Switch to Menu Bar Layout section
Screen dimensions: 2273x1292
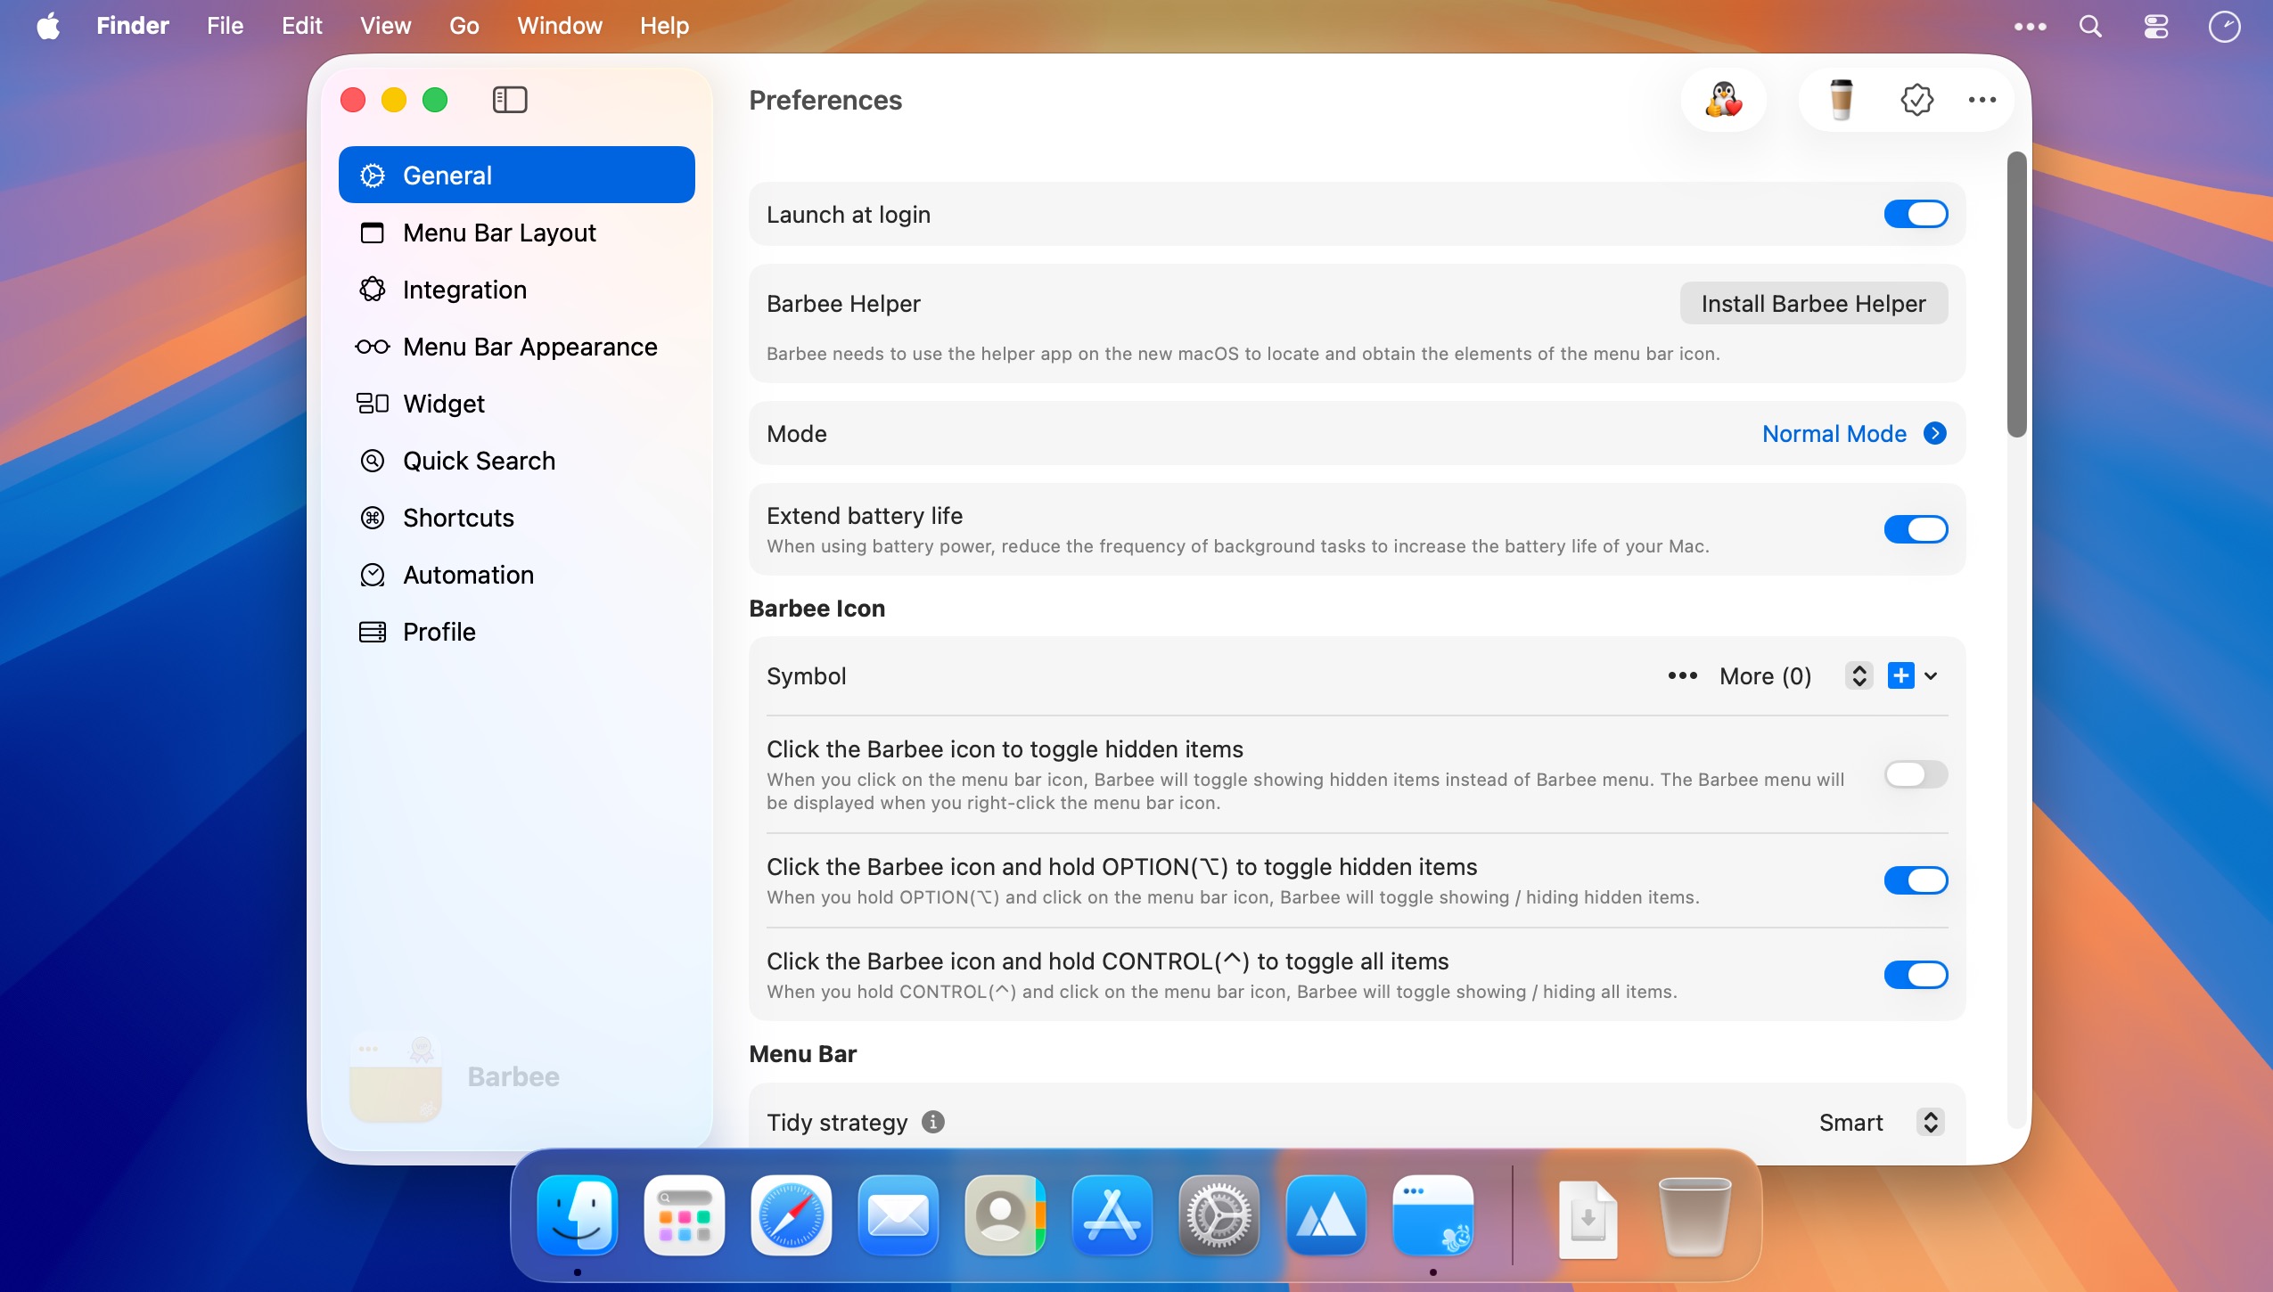pyautogui.click(x=516, y=232)
